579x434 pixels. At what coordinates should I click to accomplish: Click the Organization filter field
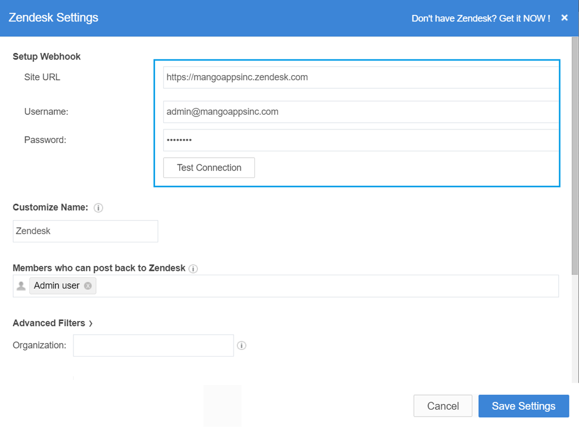coord(153,345)
